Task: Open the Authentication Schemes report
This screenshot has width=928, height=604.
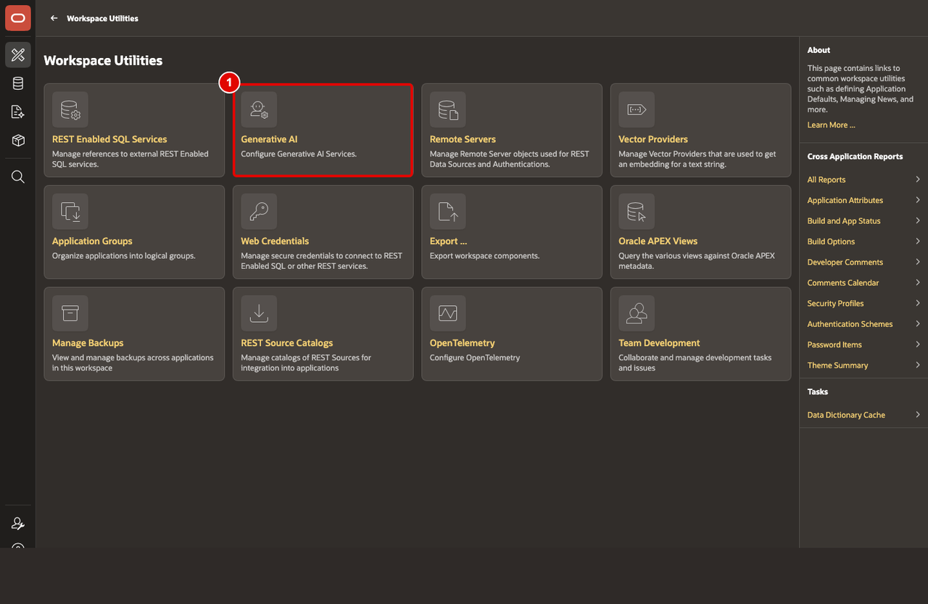Action: tap(850, 324)
